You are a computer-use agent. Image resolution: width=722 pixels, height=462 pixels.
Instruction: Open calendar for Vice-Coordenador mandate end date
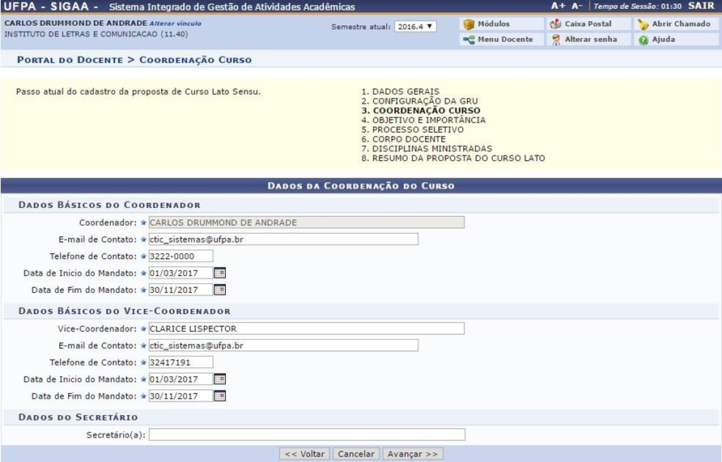[219, 396]
